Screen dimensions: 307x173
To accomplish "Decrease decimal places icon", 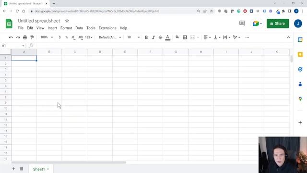I will coord(73,37).
